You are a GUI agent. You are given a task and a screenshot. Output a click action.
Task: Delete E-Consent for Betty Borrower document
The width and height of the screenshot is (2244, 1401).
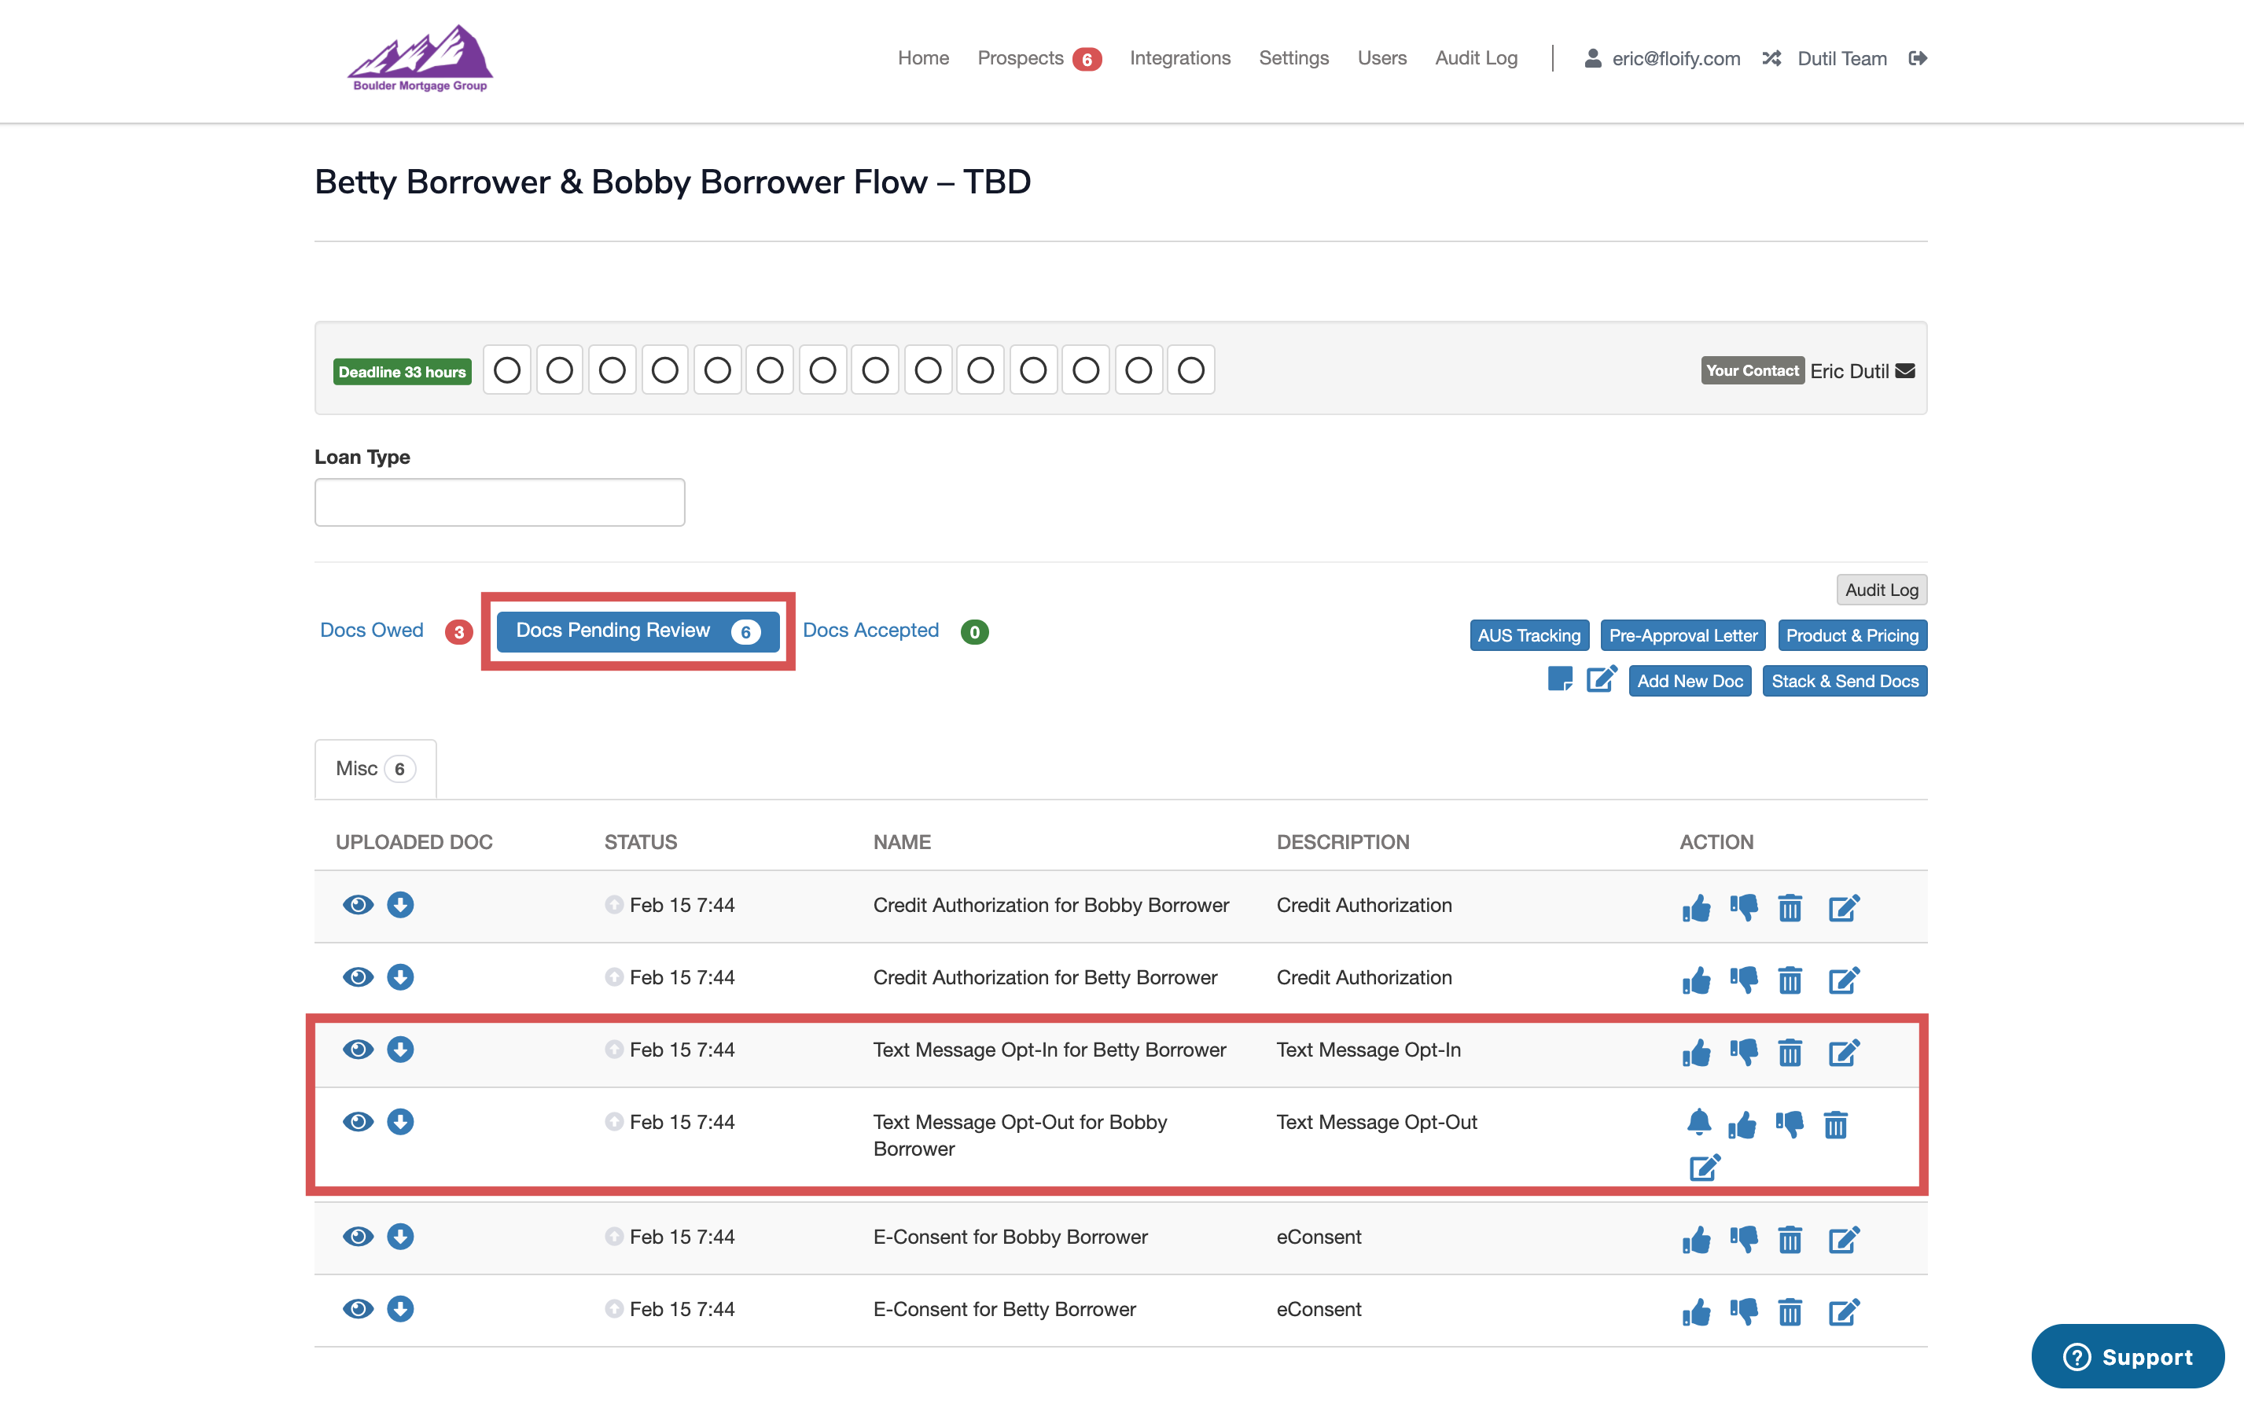tap(1790, 1311)
